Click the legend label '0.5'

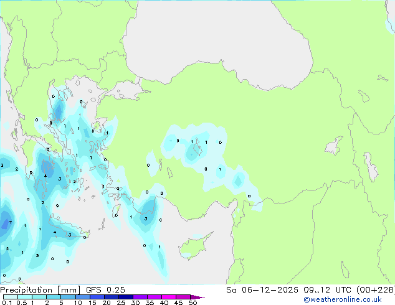[22, 303]
